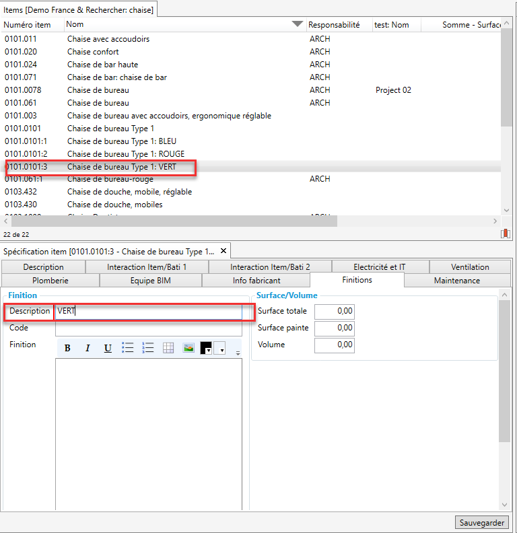517x533 pixels.
Task: Click the column chooser icon below list
Action: coord(505,234)
